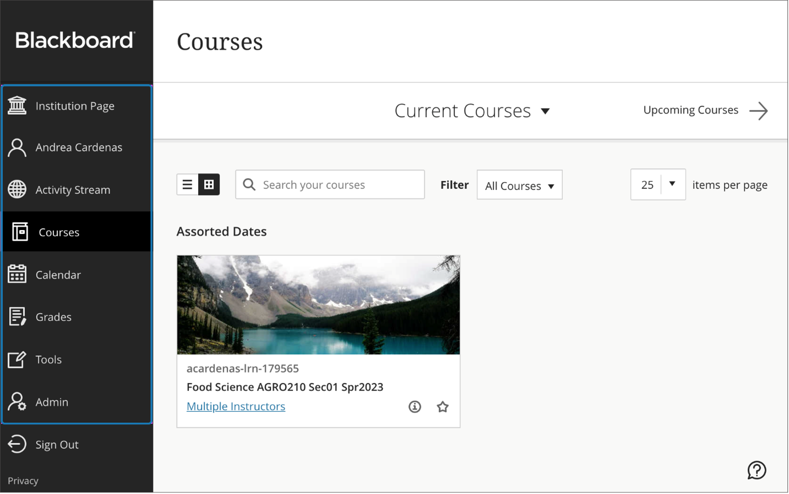Image resolution: width=789 pixels, height=494 pixels.
Task: Select Courses in the sidebar menu
Action: 59,232
